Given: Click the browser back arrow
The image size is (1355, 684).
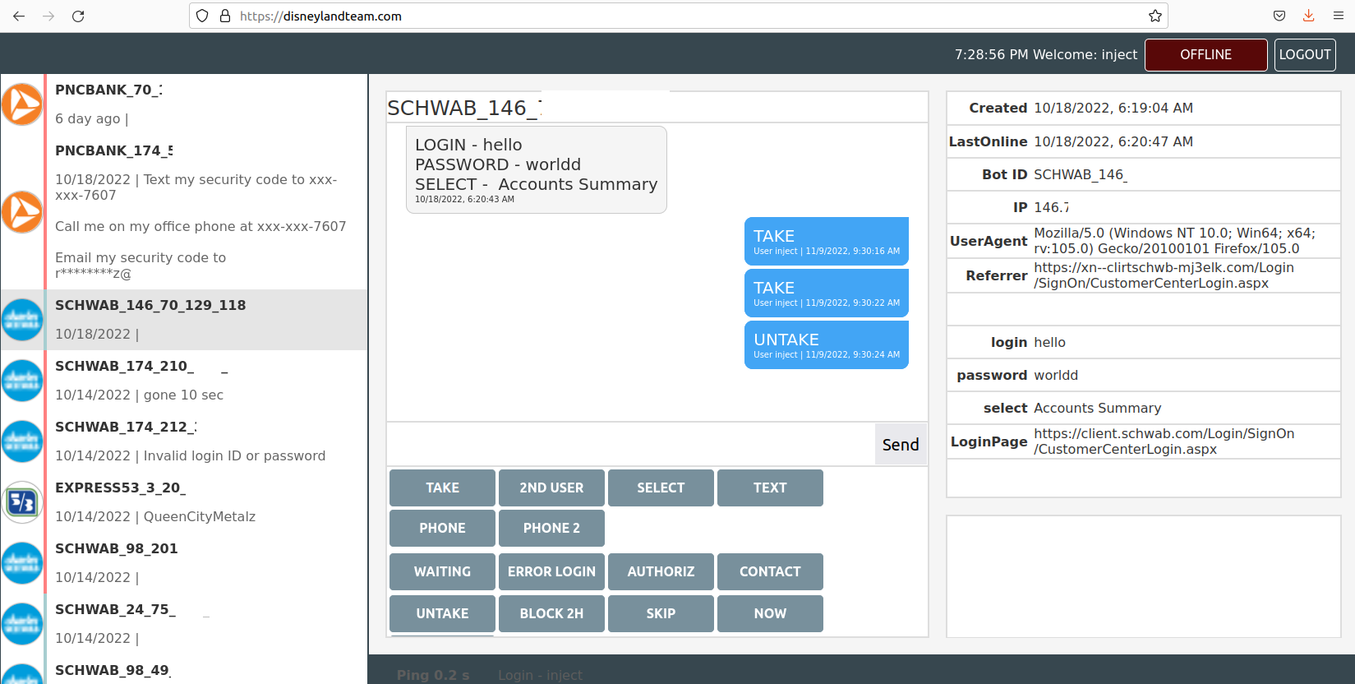Looking at the screenshot, I should pyautogui.click(x=19, y=16).
